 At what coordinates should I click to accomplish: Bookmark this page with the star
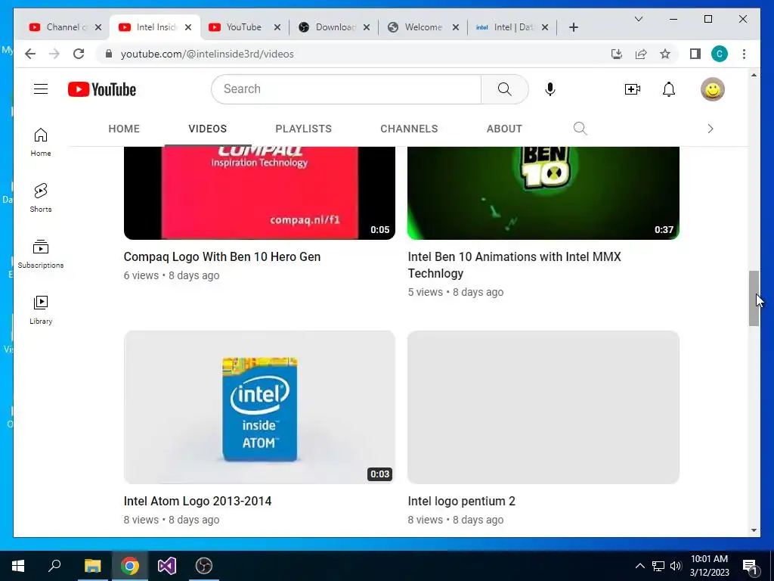tap(665, 54)
